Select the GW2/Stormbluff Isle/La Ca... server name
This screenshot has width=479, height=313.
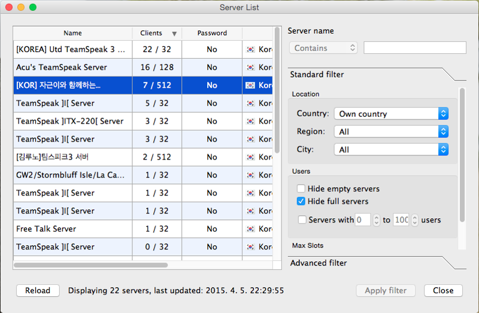pyautogui.click(x=70, y=175)
